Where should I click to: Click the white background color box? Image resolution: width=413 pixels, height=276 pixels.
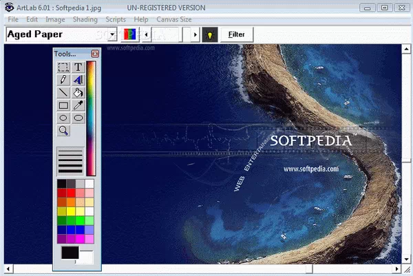[86, 257]
